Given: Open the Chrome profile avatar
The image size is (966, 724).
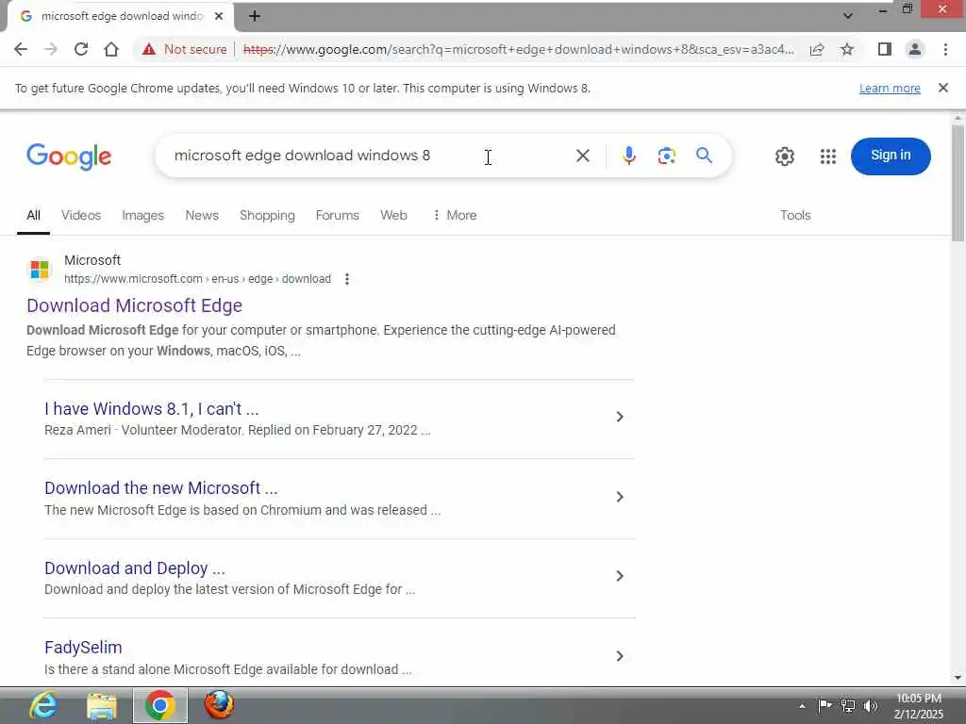Looking at the screenshot, I should point(915,49).
